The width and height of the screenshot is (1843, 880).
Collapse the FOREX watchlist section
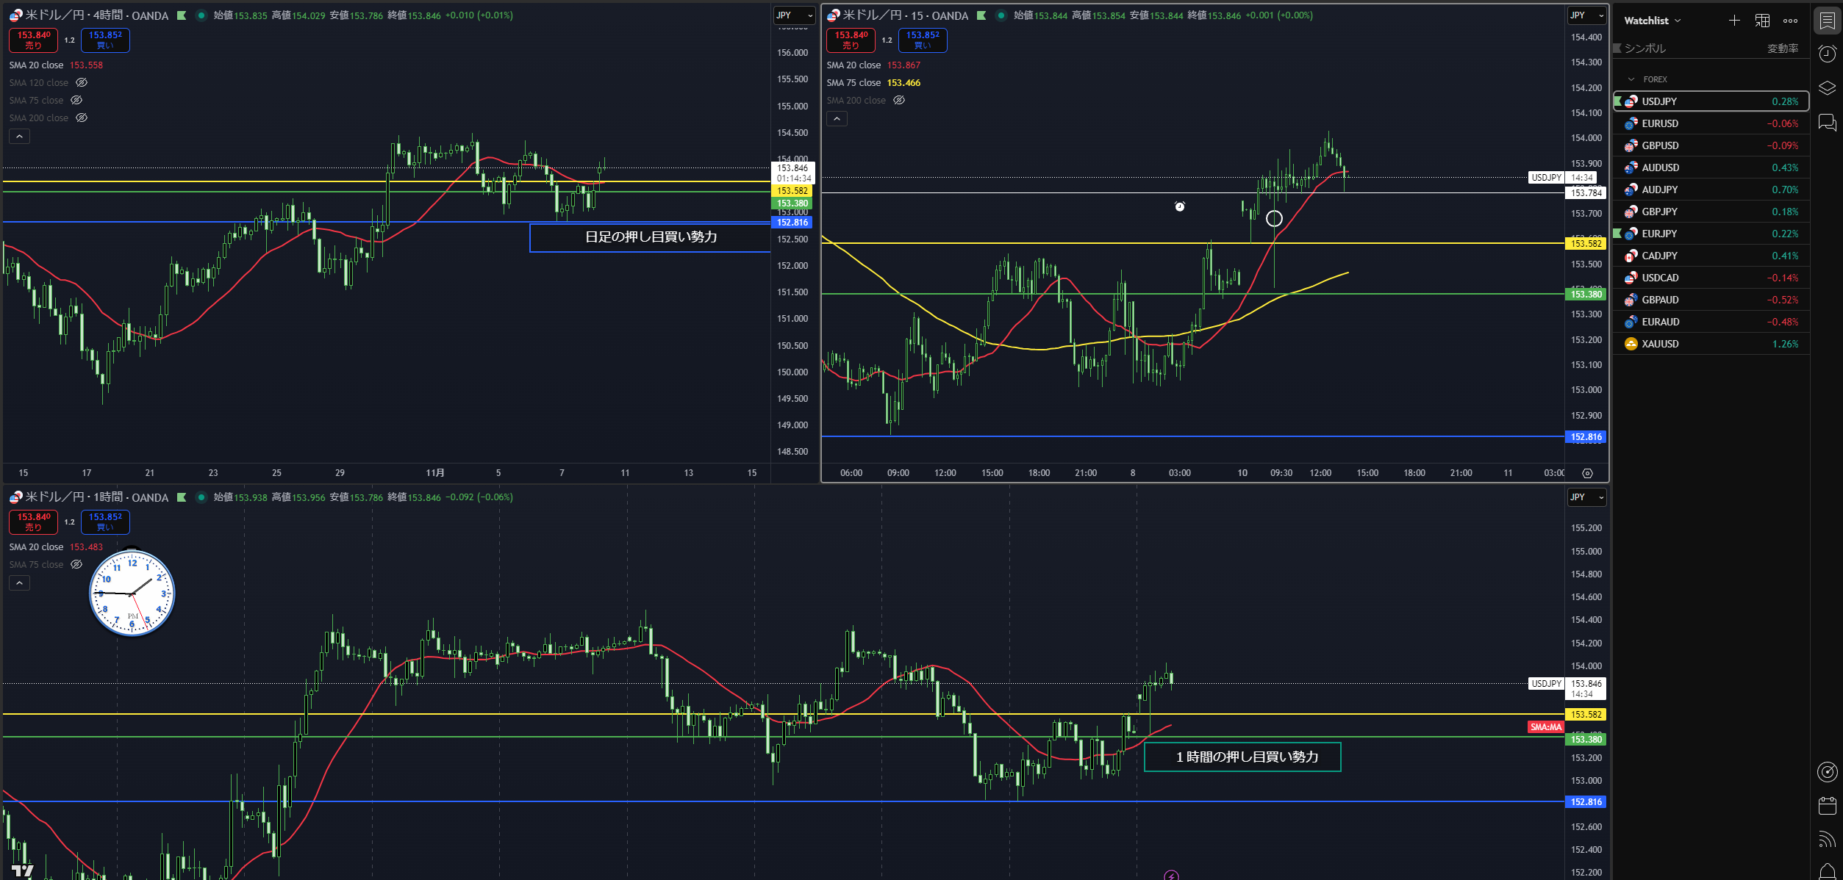[x=1631, y=79]
